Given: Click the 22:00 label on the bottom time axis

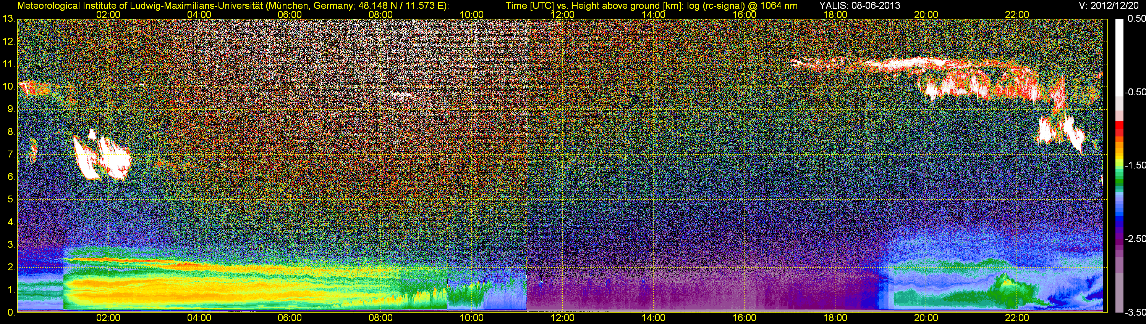Looking at the screenshot, I should pyautogui.click(x=1017, y=318).
